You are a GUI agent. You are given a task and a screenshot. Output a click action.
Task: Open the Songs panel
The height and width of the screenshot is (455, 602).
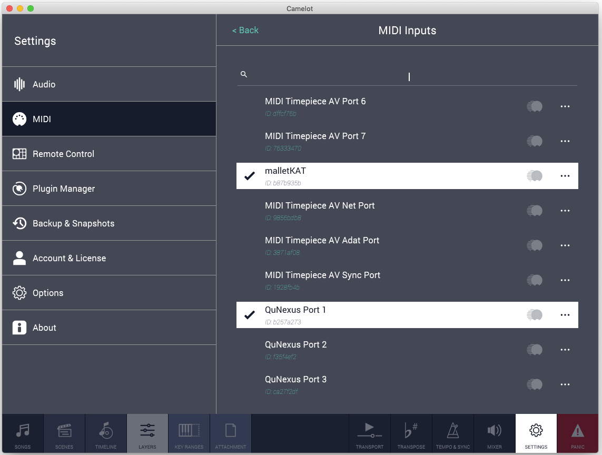point(22,433)
